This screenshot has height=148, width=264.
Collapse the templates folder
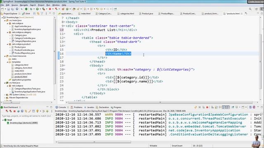[7, 62]
